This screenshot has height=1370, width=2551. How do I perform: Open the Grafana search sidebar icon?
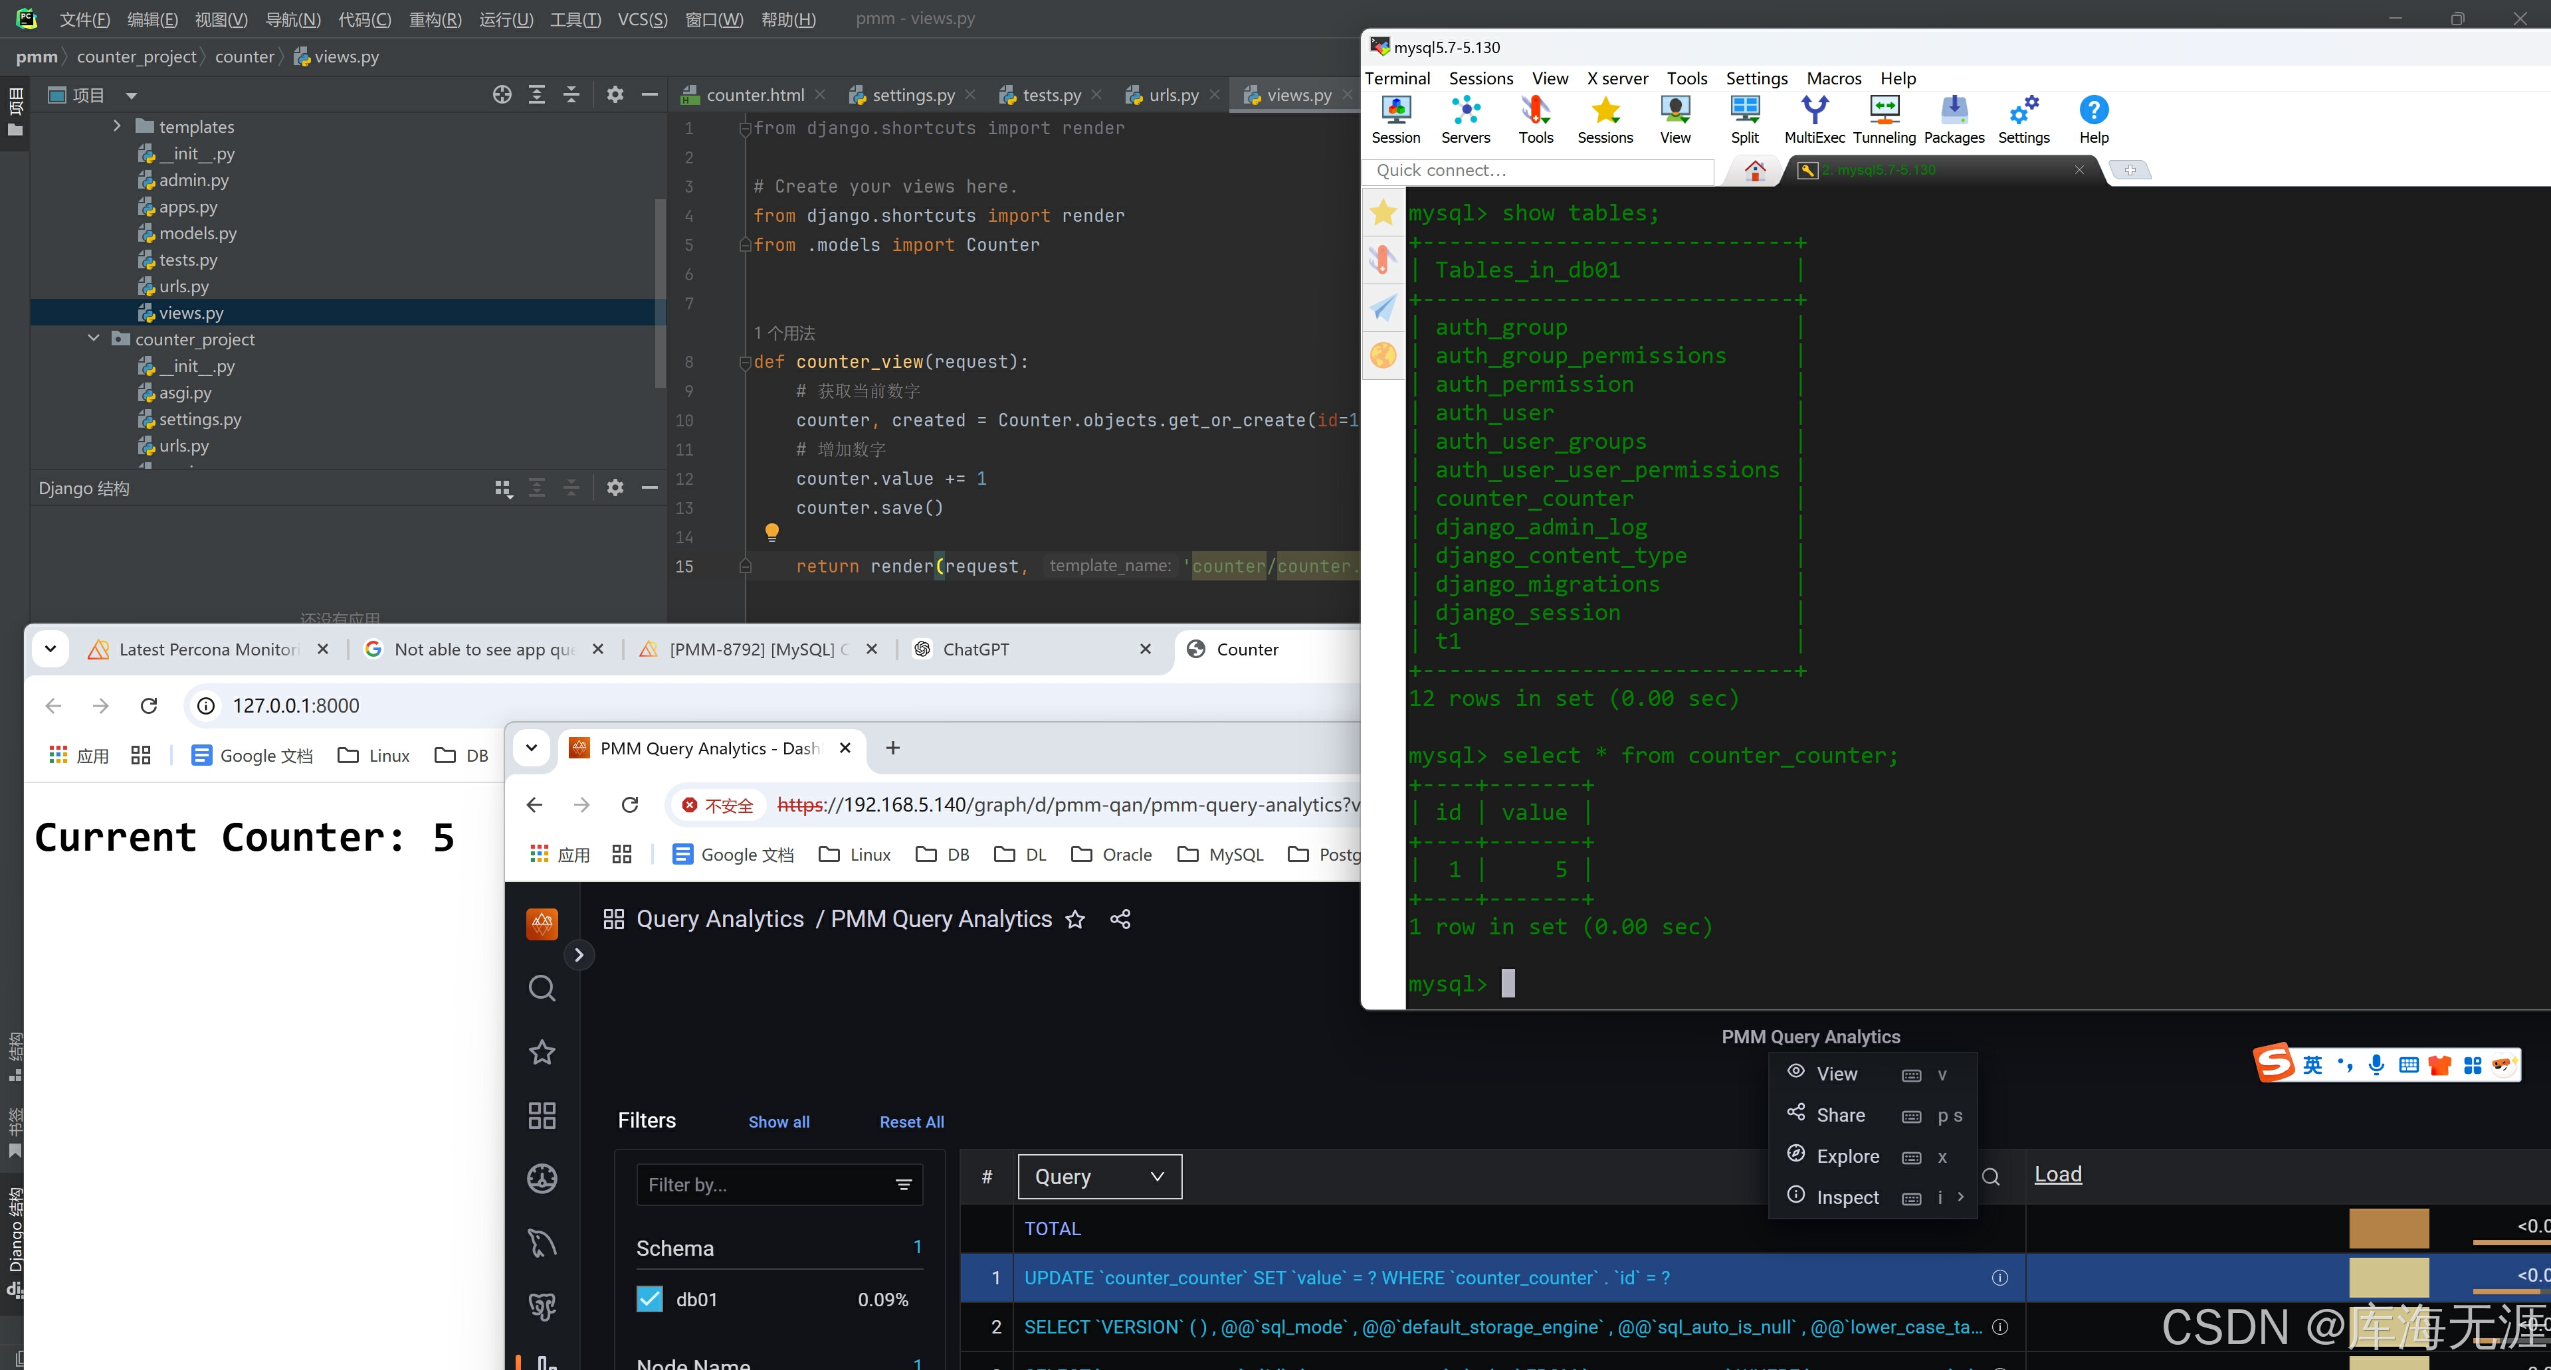(542, 988)
